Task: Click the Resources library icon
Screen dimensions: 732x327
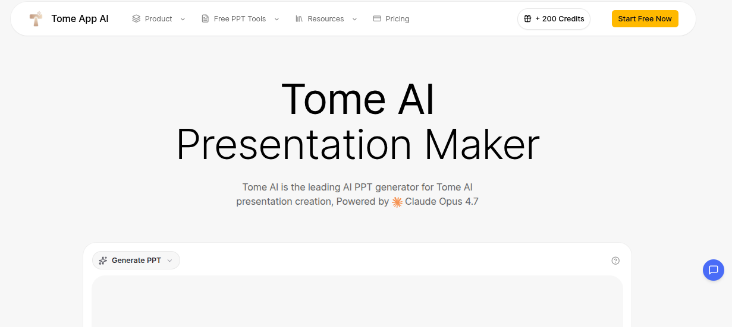Action: 299,19
